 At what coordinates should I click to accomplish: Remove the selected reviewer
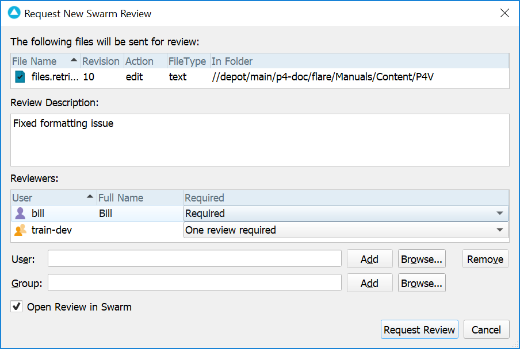485,259
